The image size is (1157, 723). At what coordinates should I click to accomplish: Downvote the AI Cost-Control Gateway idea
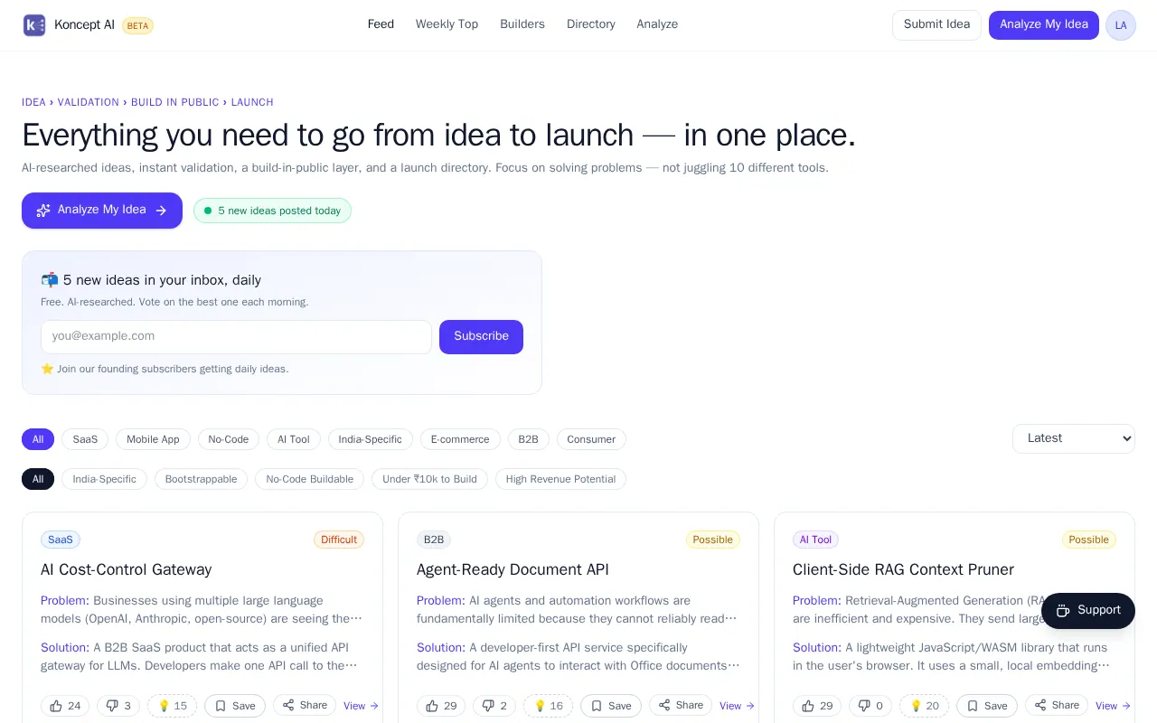[x=119, y=706]
